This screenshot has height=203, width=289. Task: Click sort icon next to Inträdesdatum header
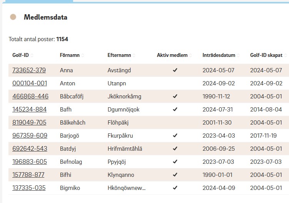click(239, 55)
